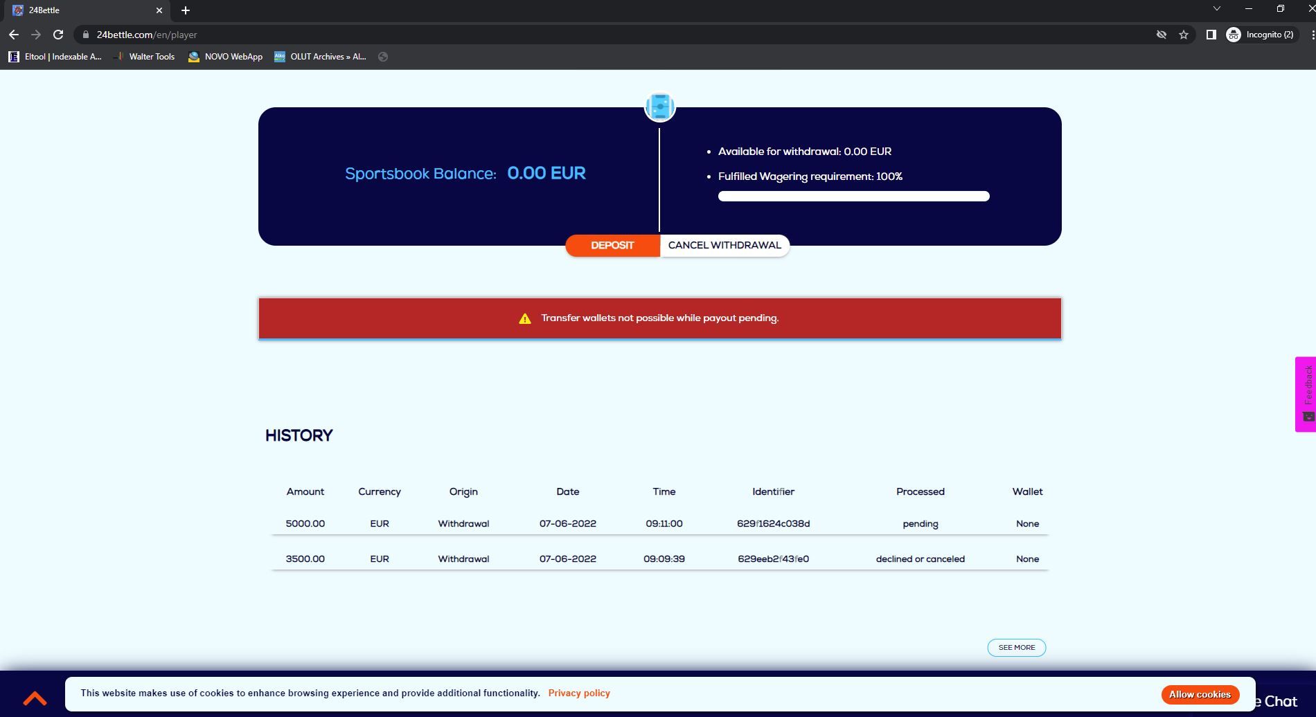Click the pending status cell
The width and height of the screenshot is (1316, 717).
pos(921,524)
